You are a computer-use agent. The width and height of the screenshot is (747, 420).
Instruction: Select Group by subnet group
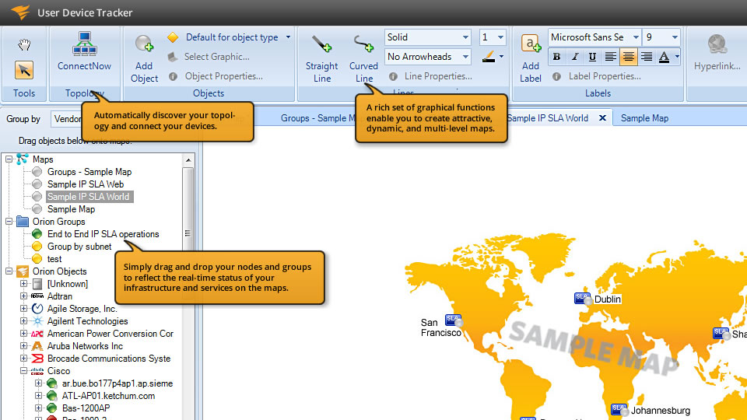[x=79, y=247]
